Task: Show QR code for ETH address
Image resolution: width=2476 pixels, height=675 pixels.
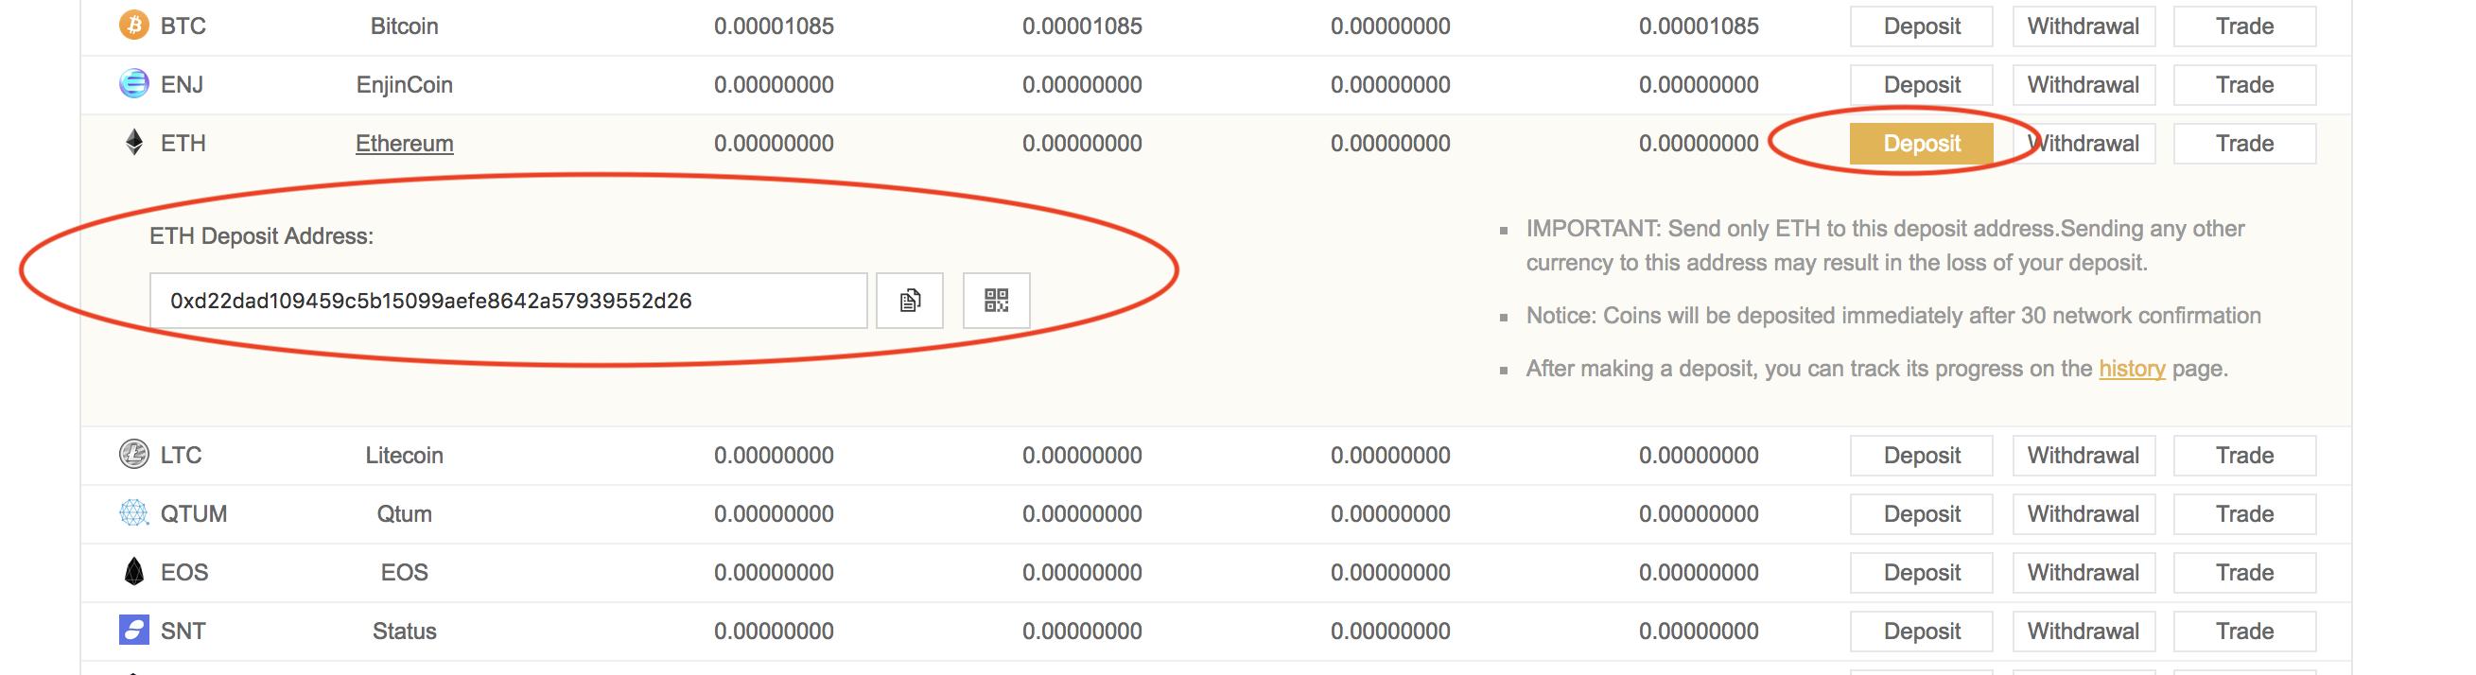Action: coord(996,301)
